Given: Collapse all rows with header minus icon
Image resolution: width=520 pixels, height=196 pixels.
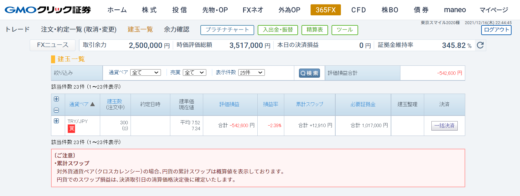Looking at the screenshot, I should pyautogui.click(x=56, y=110).
